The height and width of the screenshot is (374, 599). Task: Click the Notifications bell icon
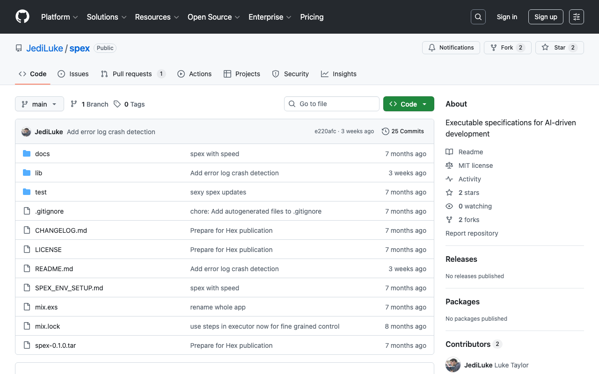(431, 47)
